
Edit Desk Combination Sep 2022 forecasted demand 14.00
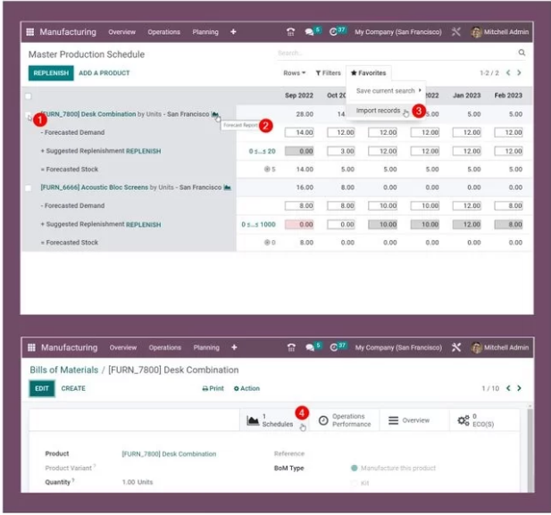point(299,132)
